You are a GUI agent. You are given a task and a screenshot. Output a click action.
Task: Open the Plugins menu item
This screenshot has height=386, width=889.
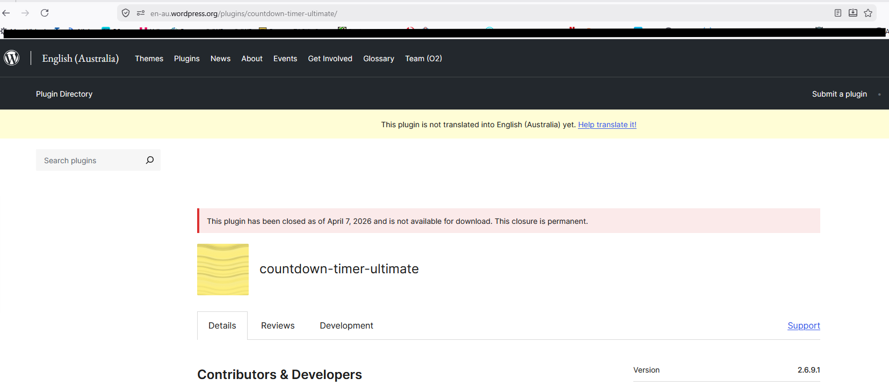[186, 59]
